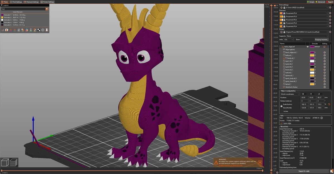Toggle the pause prints hourglass icon in legend

point(31,30)
